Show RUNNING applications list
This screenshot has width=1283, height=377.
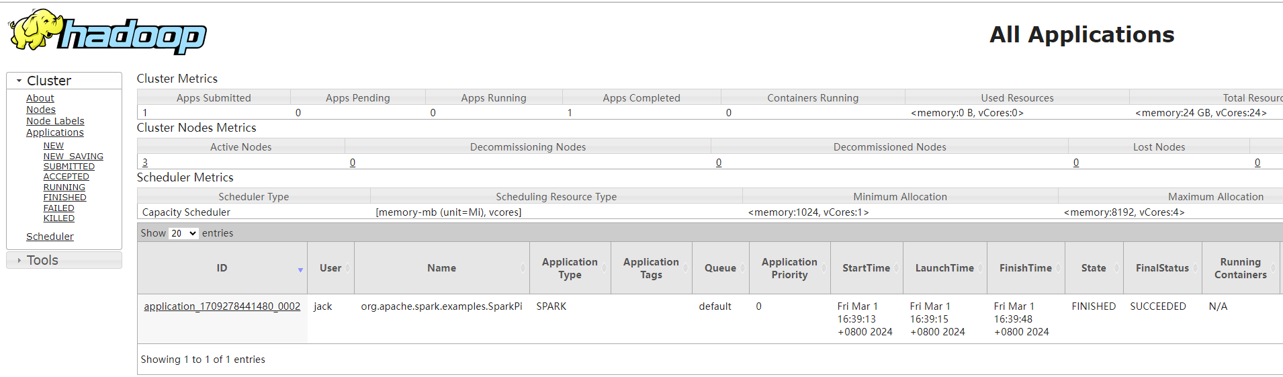tap(64, 187)
